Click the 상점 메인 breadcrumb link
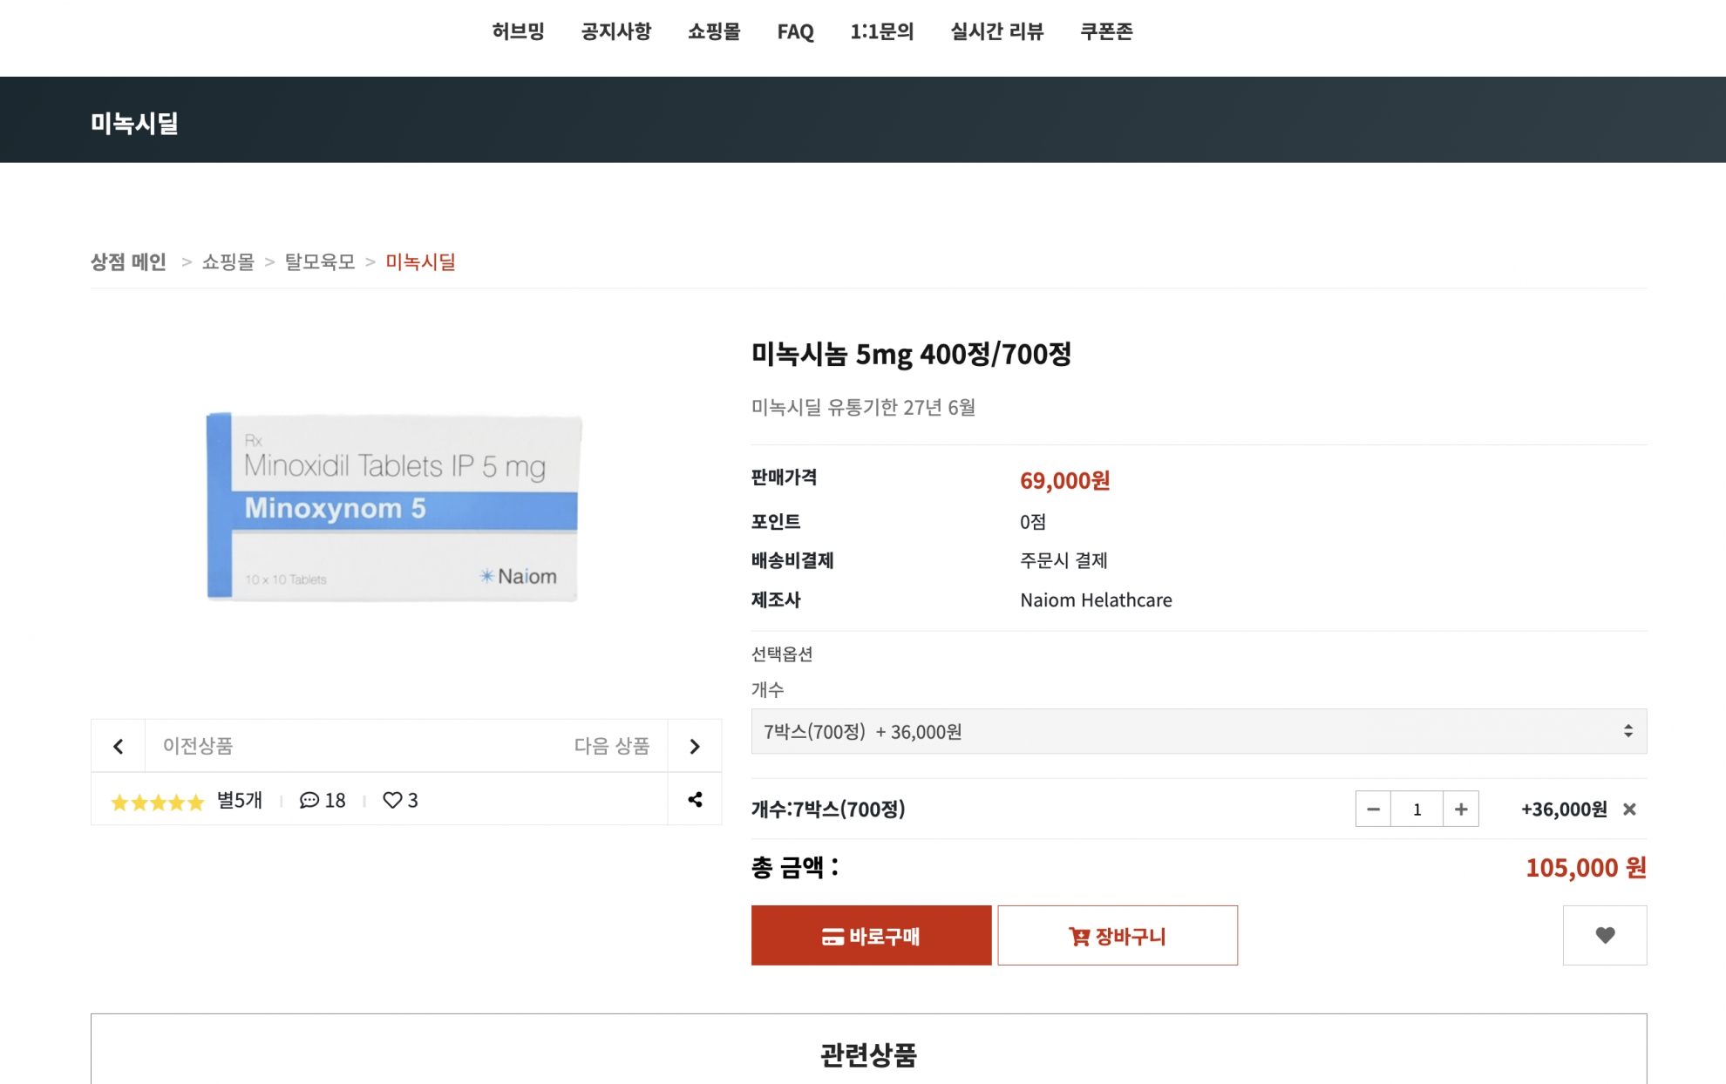This screenshot has width=1726, height=1084. pyautogui.click(x=128, y=261)
